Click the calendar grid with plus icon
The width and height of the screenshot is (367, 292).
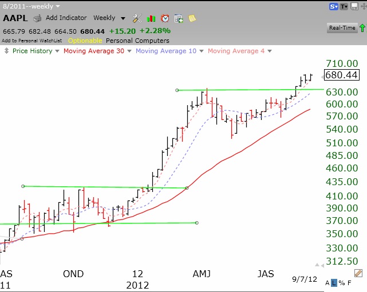[x=179, y=18]
